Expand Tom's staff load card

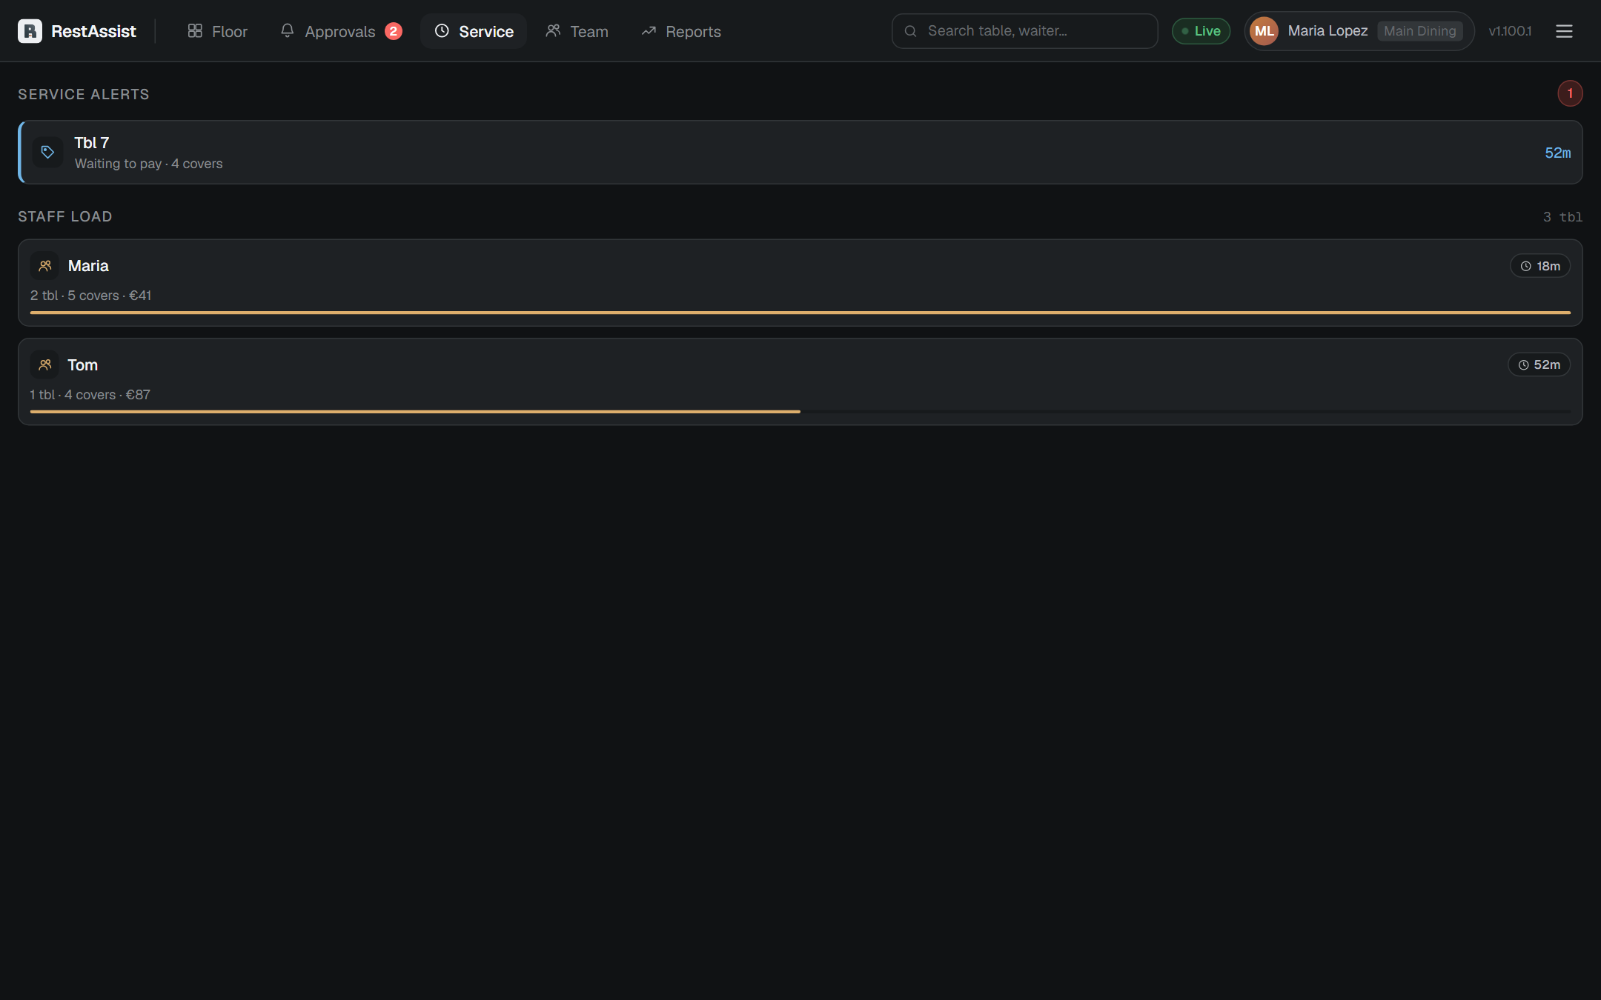click(x=800, y=381)
